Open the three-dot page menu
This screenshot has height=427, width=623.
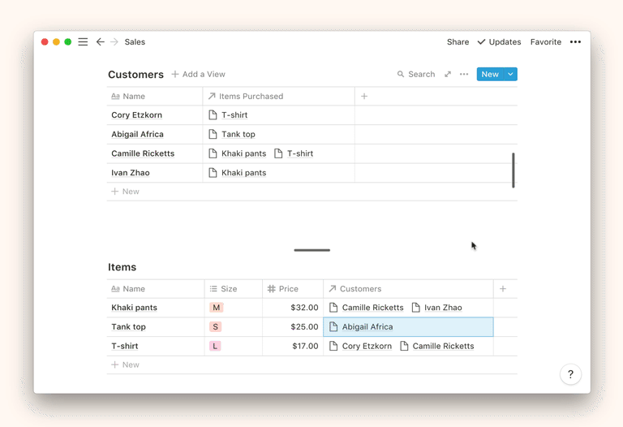click(x=575, y=42)
